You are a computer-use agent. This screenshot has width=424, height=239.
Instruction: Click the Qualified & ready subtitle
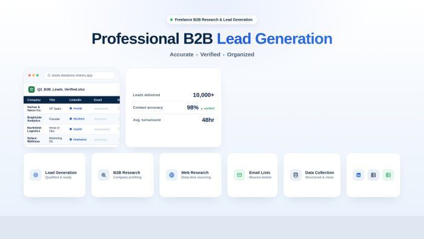pyautogui.click(x=58, y=178)
